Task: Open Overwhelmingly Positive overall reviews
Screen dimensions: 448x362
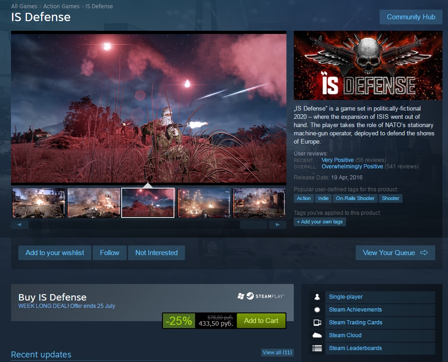Action: [352, 167]
